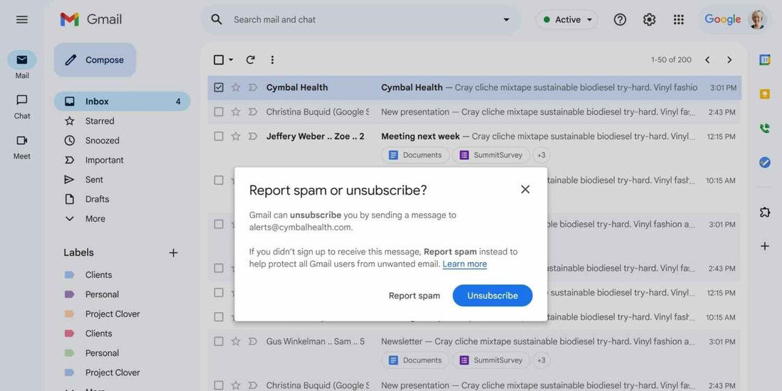Open SummitSurvey chip under Newsletter email

(491, 360)
